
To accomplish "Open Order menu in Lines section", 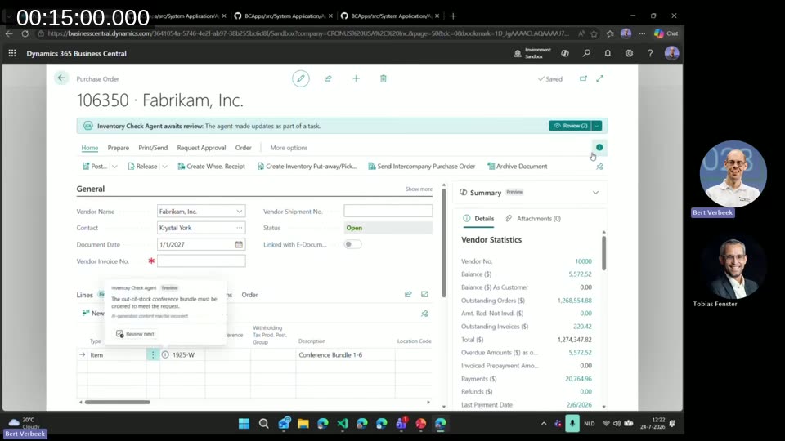I will [249, 295].
